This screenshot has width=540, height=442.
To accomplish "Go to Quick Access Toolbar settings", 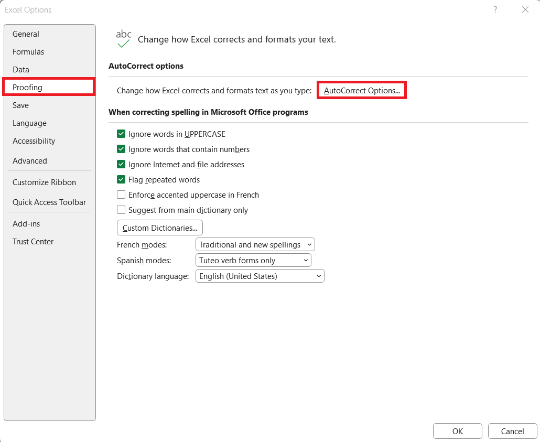I will coord(50,202).
